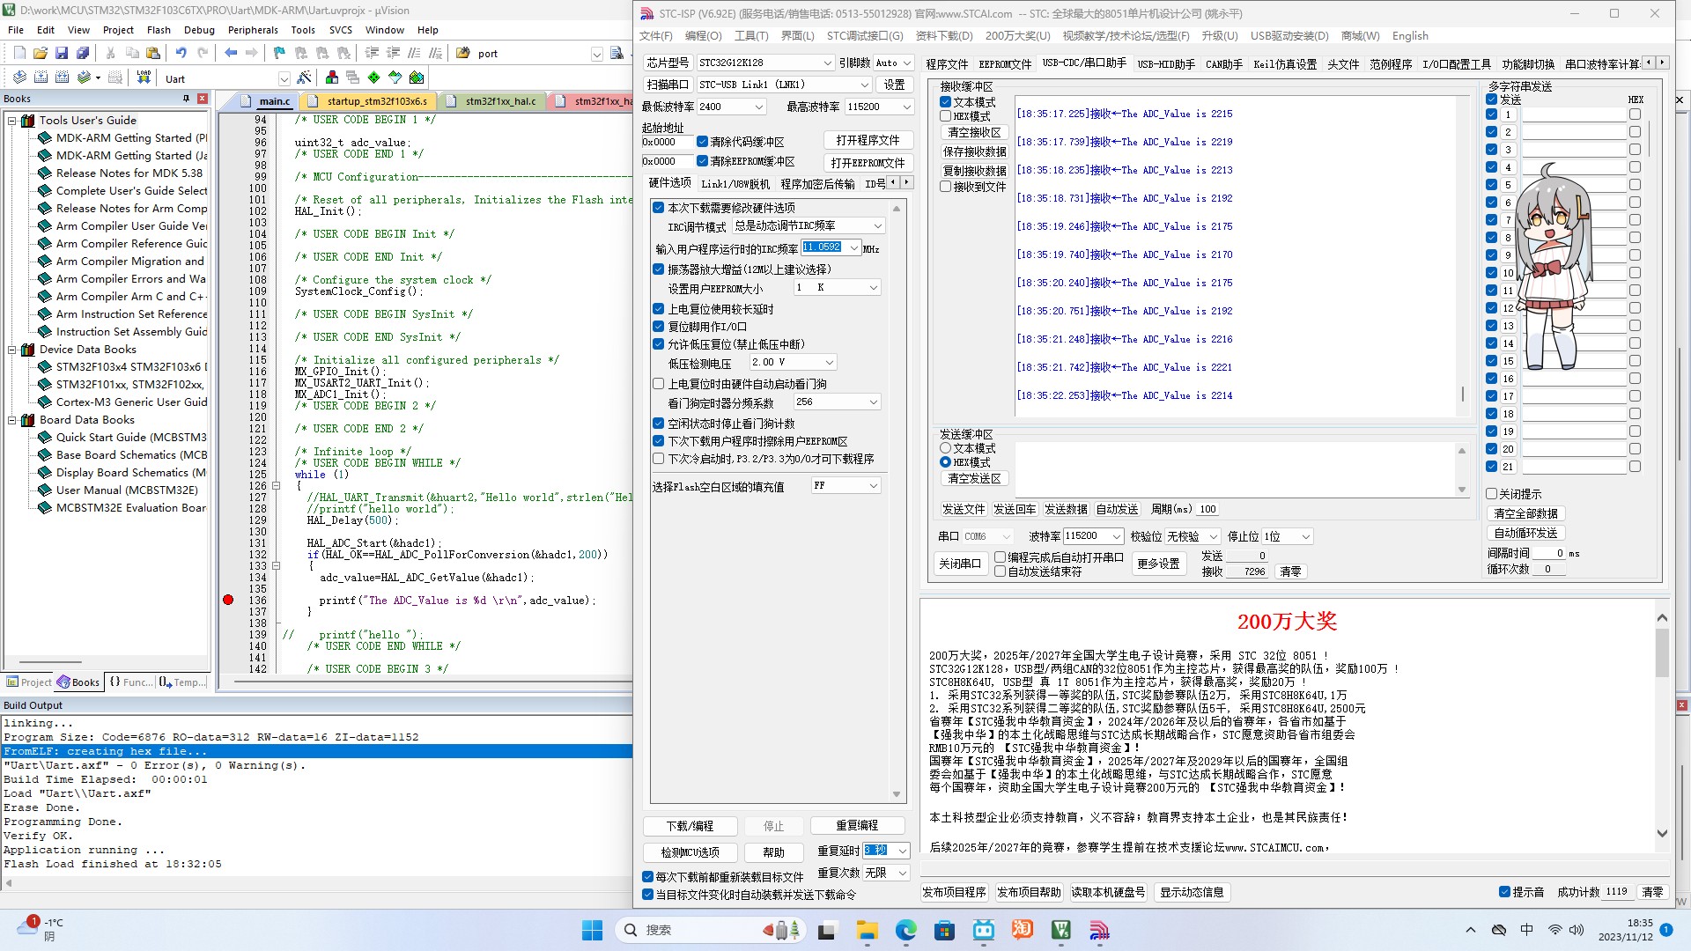Screen dimensions: 1691x951
Task: Switch to startup_stm32f103x6.s tab
Action: 369,101
